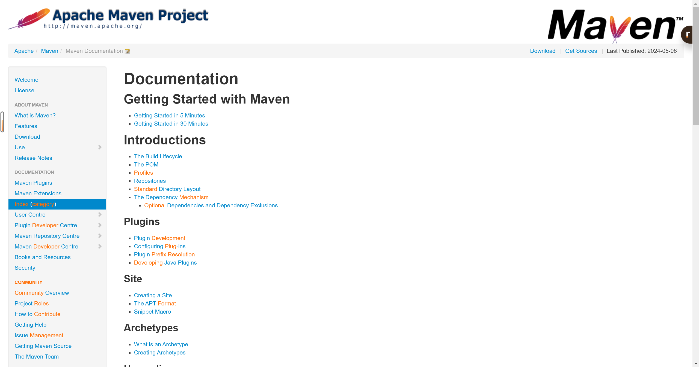The image size is (699, 367).
Task: Go to Apache breadcrumb link
Action: click(x=24, y=51)
